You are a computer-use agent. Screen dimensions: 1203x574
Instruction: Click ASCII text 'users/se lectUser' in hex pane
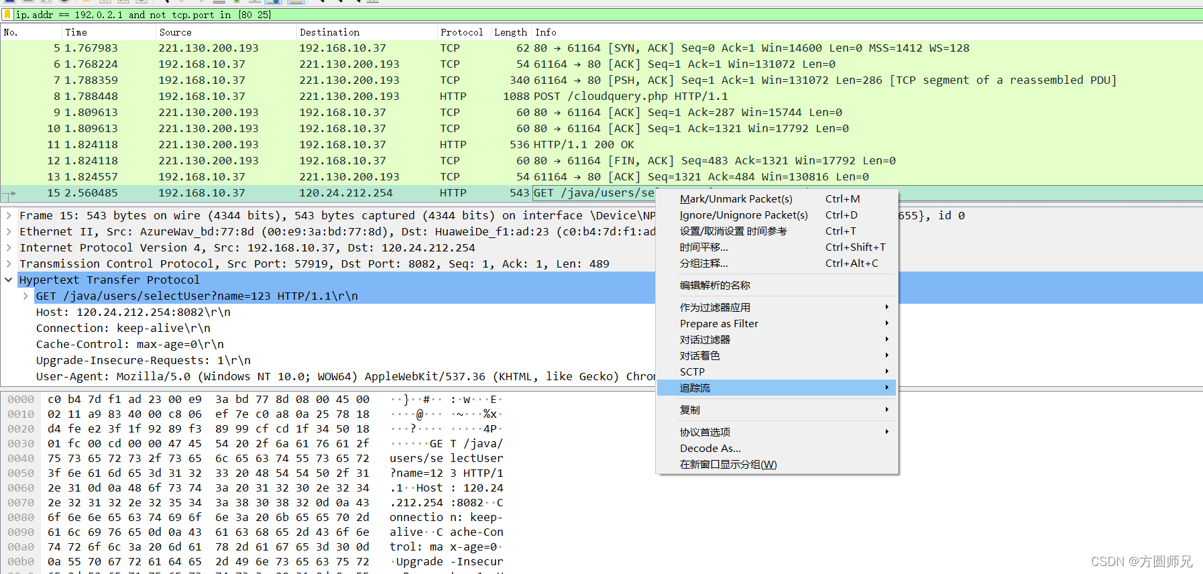tap(447, 459)
